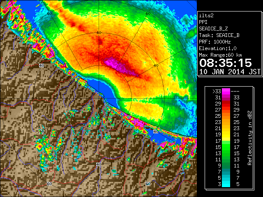
Task: Click the "Task: SEAICE_B" line
Action: (x=219, y=35)
